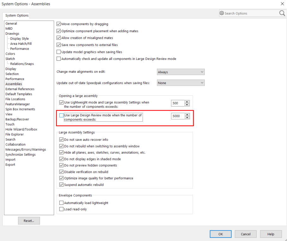Close the System Options dialog
Viewport: 287px width, 241px height.
pyautogui.click(x=282, y=4)
